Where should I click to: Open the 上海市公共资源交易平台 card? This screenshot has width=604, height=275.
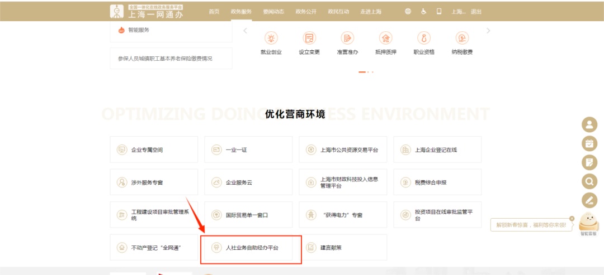tap(343, 149)
